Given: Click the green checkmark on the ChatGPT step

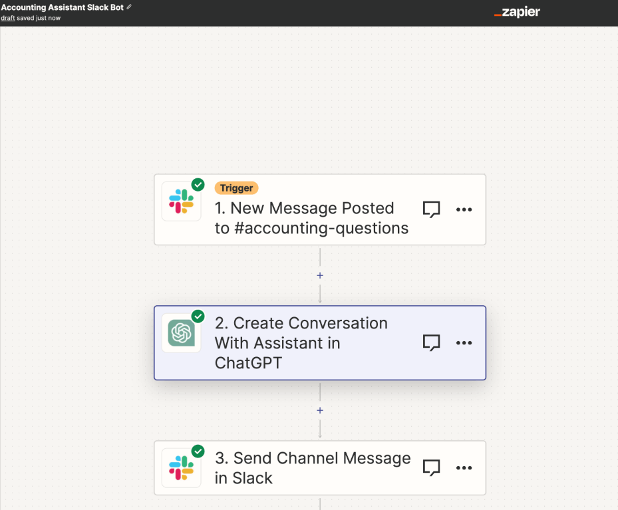Looking at the screenshot, I should tap(198, 317).
